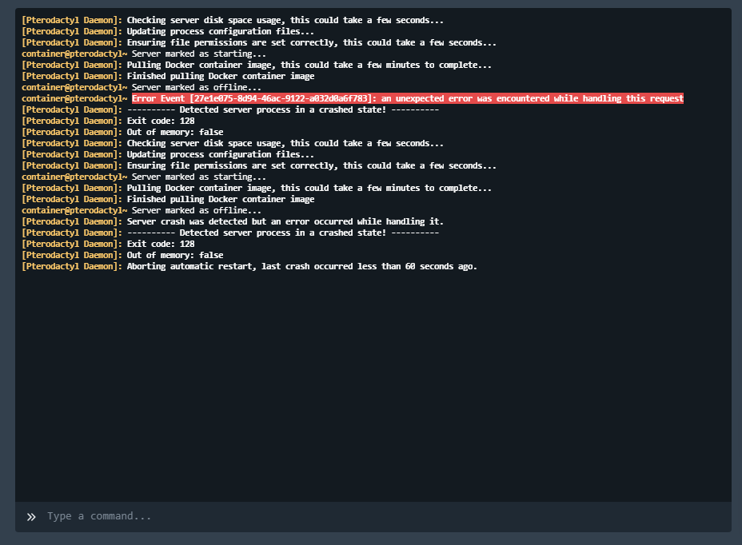Click second "Ensuring file permissions" line
The width and height of the screenshot is (742, 545).
[259, 165]
